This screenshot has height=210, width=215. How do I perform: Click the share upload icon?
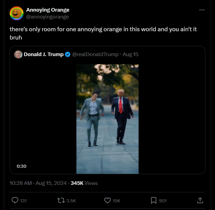coord(200,200)
